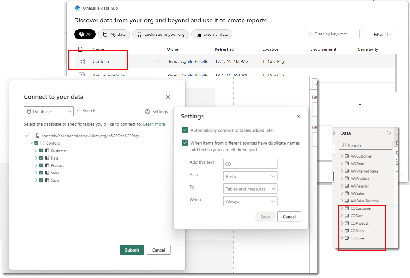Toggle the duplicate names text checkbox

(x=185, y=143)
